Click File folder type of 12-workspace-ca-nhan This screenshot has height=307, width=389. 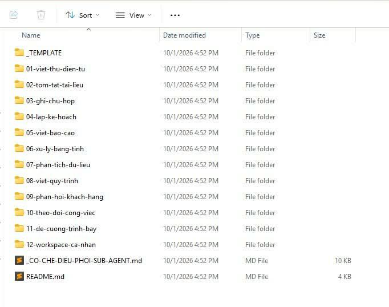coord(260,245)
